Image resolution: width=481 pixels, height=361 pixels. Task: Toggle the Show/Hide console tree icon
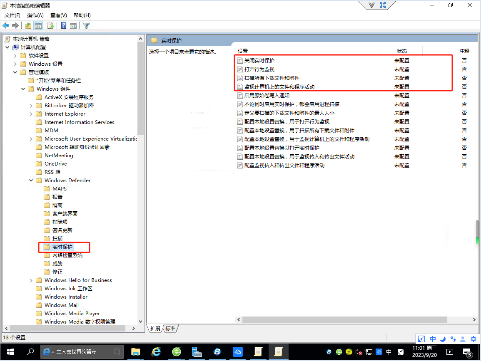coord(38,26)
